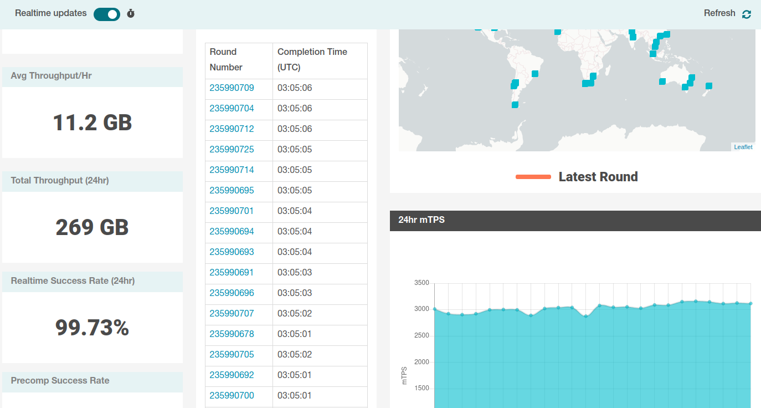Image resolution: width=761 pixels, height=408 pixels.
Task: Click the 03:05:03 time for round 235990691
Action: pos(295,272)
